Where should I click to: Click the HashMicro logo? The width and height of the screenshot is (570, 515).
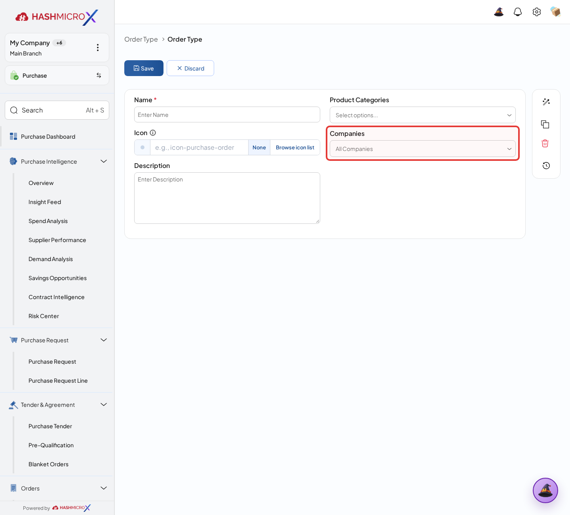57,17
